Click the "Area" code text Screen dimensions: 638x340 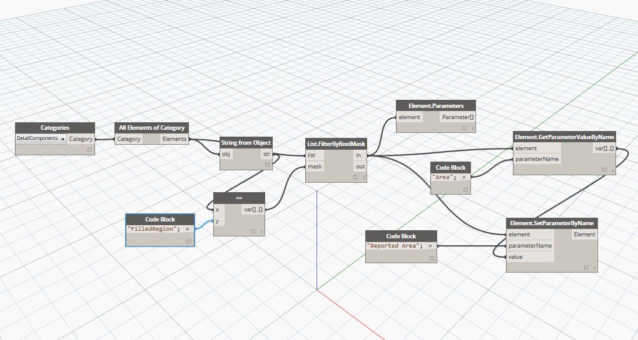point(445,177)
